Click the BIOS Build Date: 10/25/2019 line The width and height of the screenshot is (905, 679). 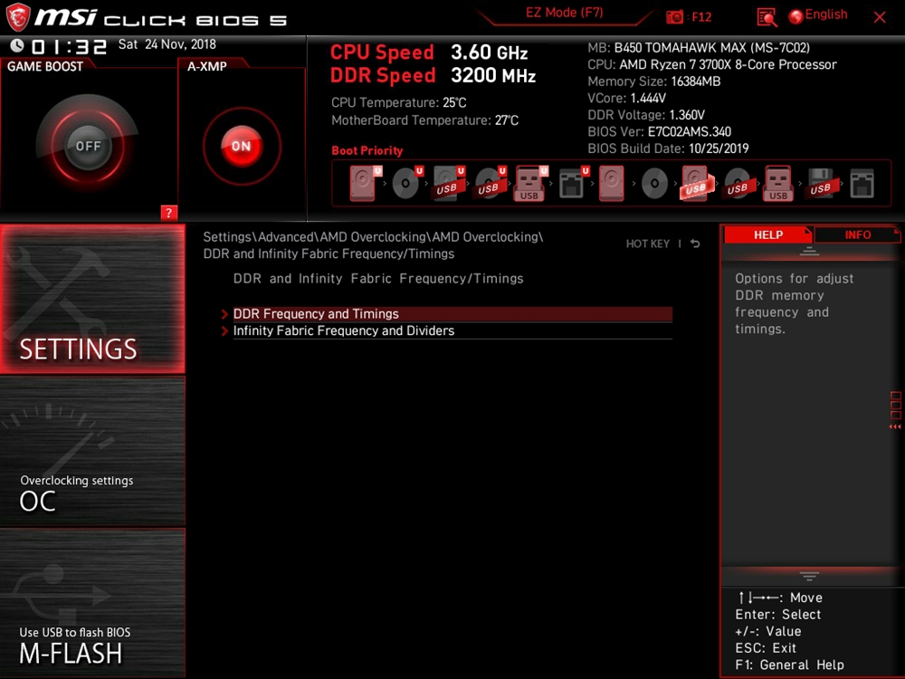(668, 148)
